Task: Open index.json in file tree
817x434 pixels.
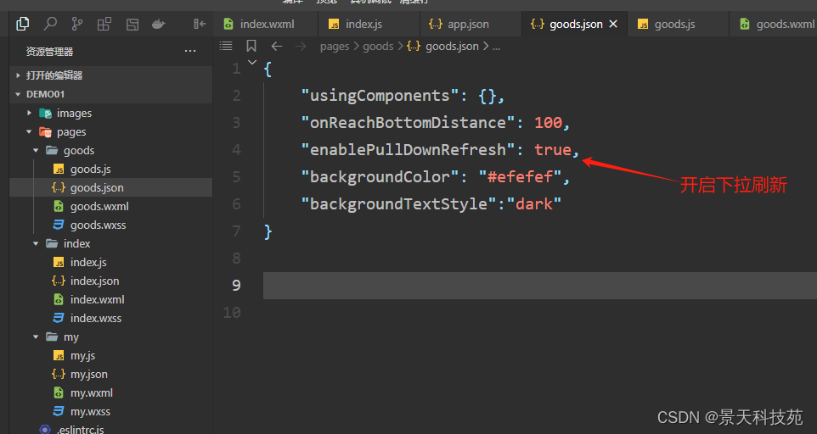Action: click(110, 281)
